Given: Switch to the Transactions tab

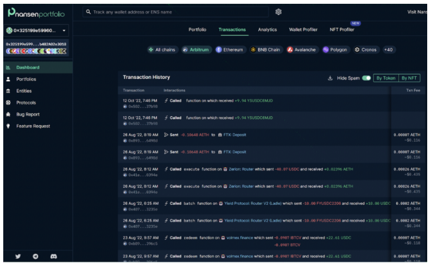Looking at the screenshot, I should [232, 30].
